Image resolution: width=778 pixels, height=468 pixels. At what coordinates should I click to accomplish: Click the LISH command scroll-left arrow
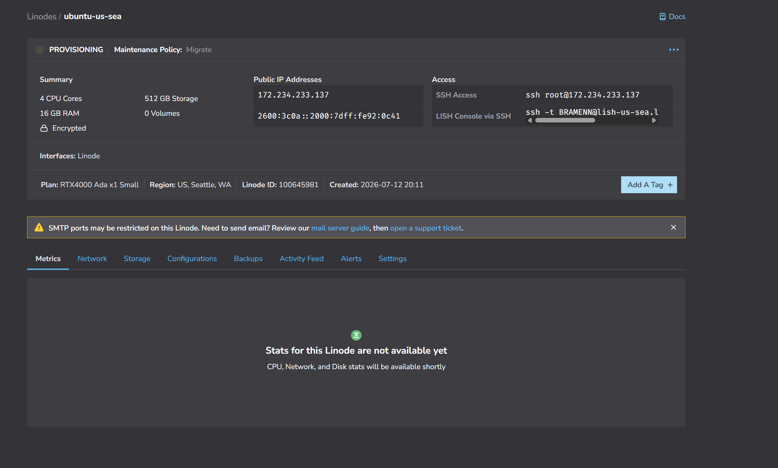point(530,120)
